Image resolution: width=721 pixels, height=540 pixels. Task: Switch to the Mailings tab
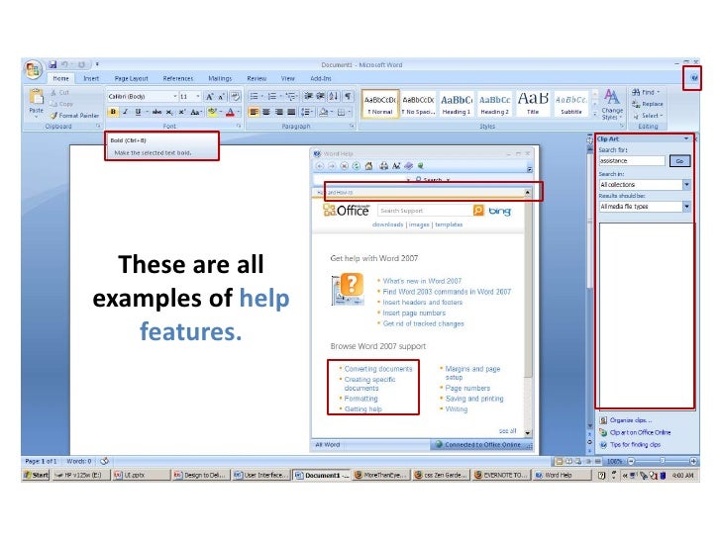click(x=220, y=78)
